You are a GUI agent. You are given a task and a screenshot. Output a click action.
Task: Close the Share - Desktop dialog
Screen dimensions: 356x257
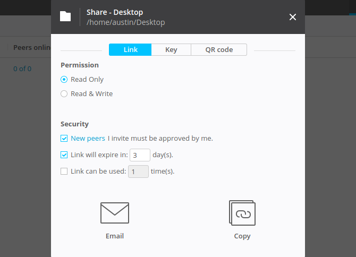[293, 17]
